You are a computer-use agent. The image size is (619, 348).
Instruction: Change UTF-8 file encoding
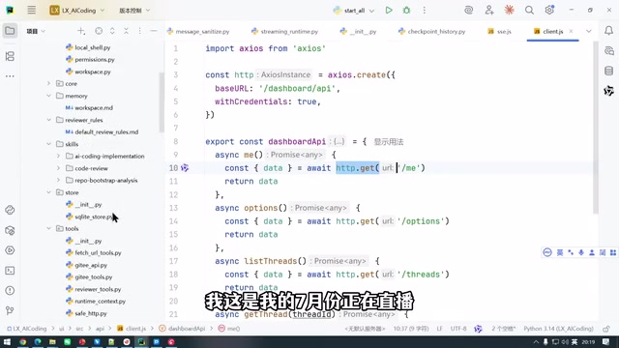coord(457,329)
